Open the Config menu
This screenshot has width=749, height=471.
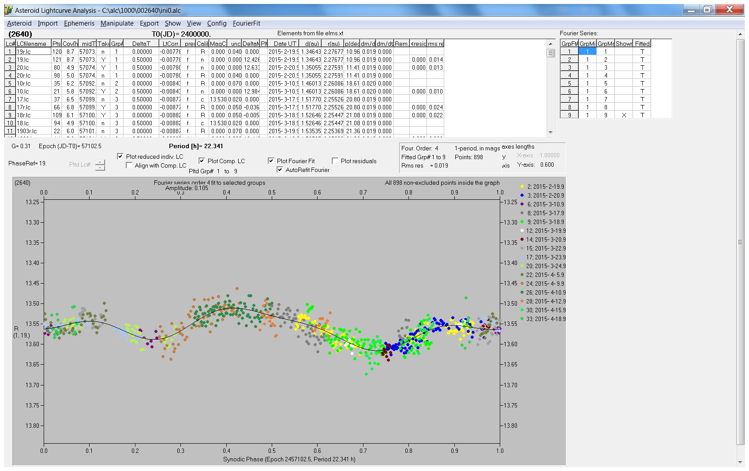217,23
